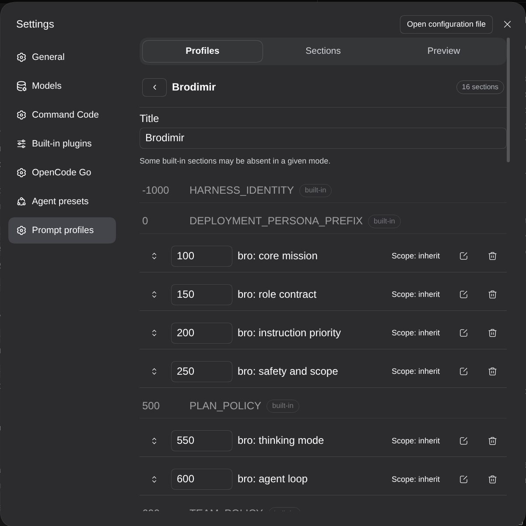Image resolution: width=526 pixels, height=526 pixels.
Task: Click Scope: inherit for bro: core mission
Action: 416,256
